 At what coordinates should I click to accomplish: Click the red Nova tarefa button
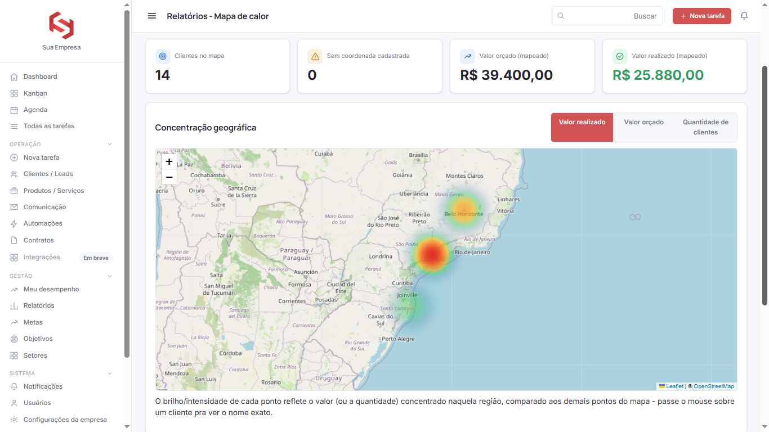coord(701,16)
